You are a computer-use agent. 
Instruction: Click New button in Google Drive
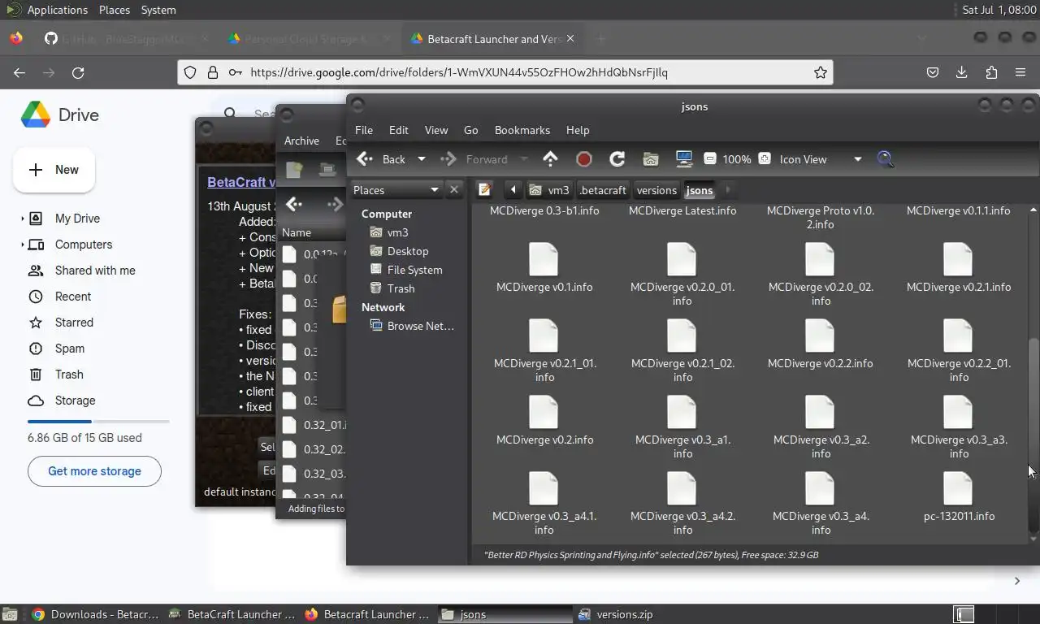point(54,170)
